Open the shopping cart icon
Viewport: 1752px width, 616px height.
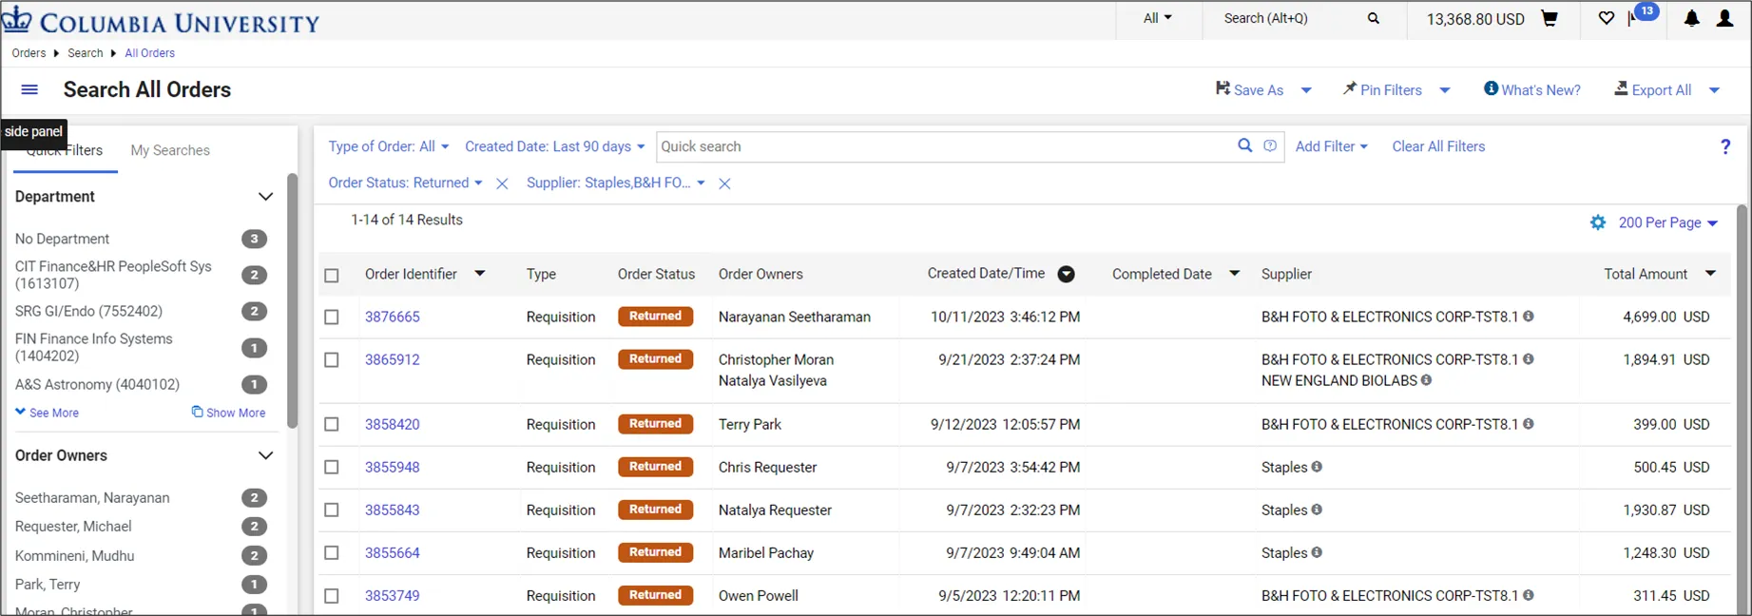1550,18
